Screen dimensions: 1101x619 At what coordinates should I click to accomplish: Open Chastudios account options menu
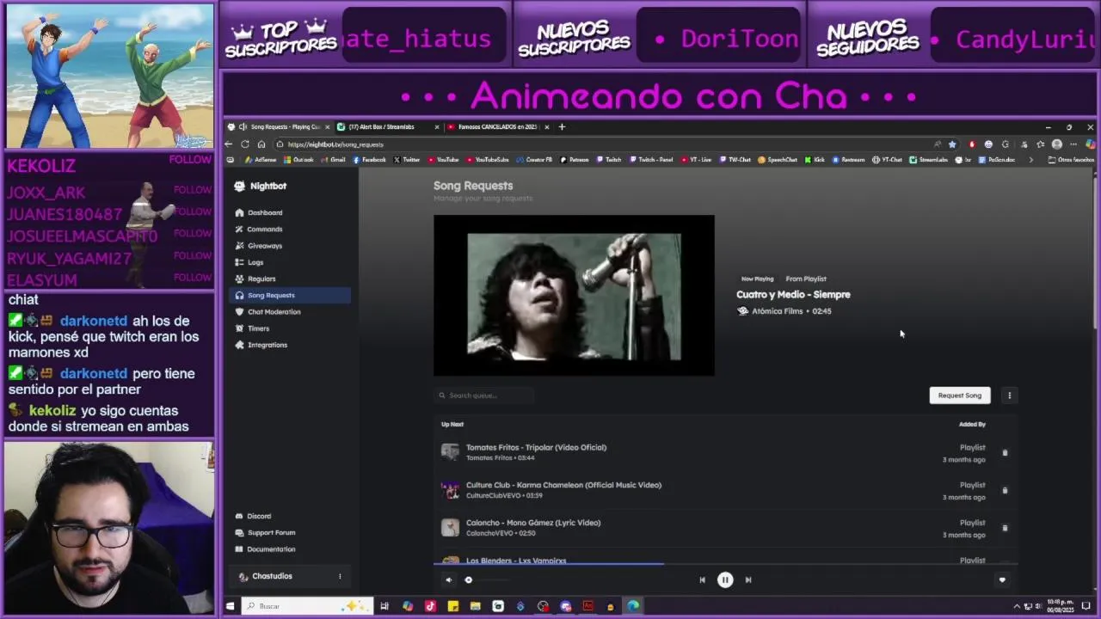point(340,576)
